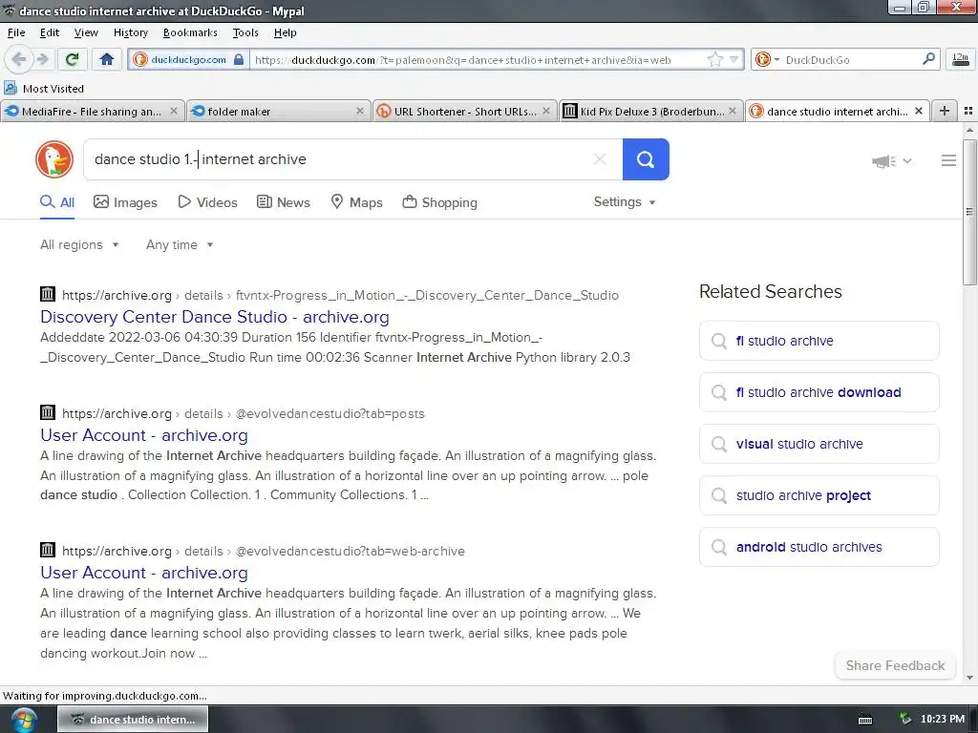
Task: Select the All results tab
Action: (x=57, y=202)
